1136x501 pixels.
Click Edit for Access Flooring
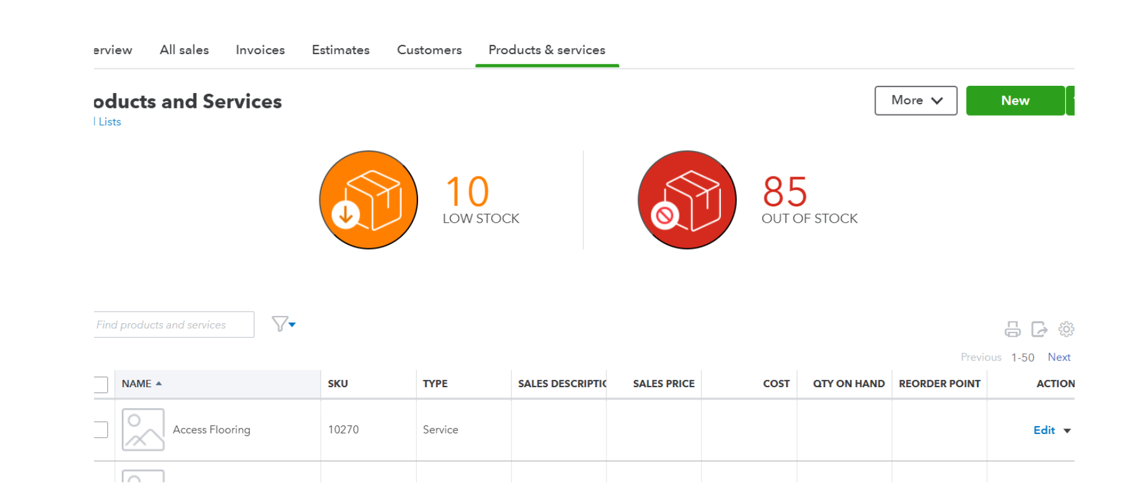coord(1043,430)
